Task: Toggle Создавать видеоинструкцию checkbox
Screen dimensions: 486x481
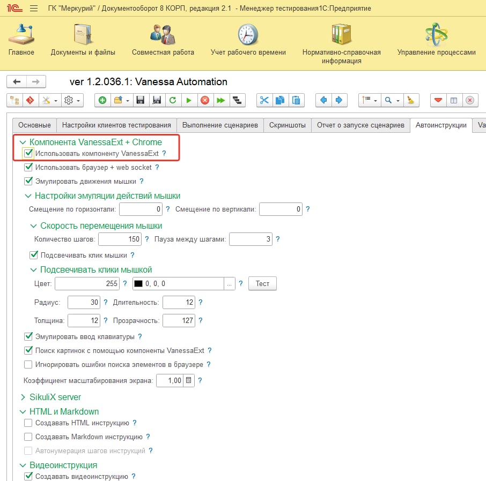Action: pyautogui.click(x=28, y=476)
